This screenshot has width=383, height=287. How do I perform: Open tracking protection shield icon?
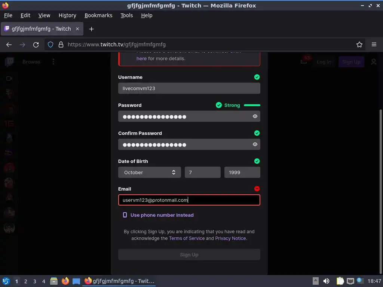[x=50, y=45]
